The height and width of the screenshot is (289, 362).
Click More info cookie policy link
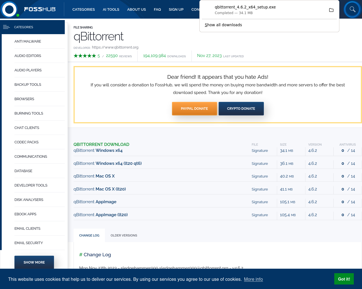coord(253,279)
